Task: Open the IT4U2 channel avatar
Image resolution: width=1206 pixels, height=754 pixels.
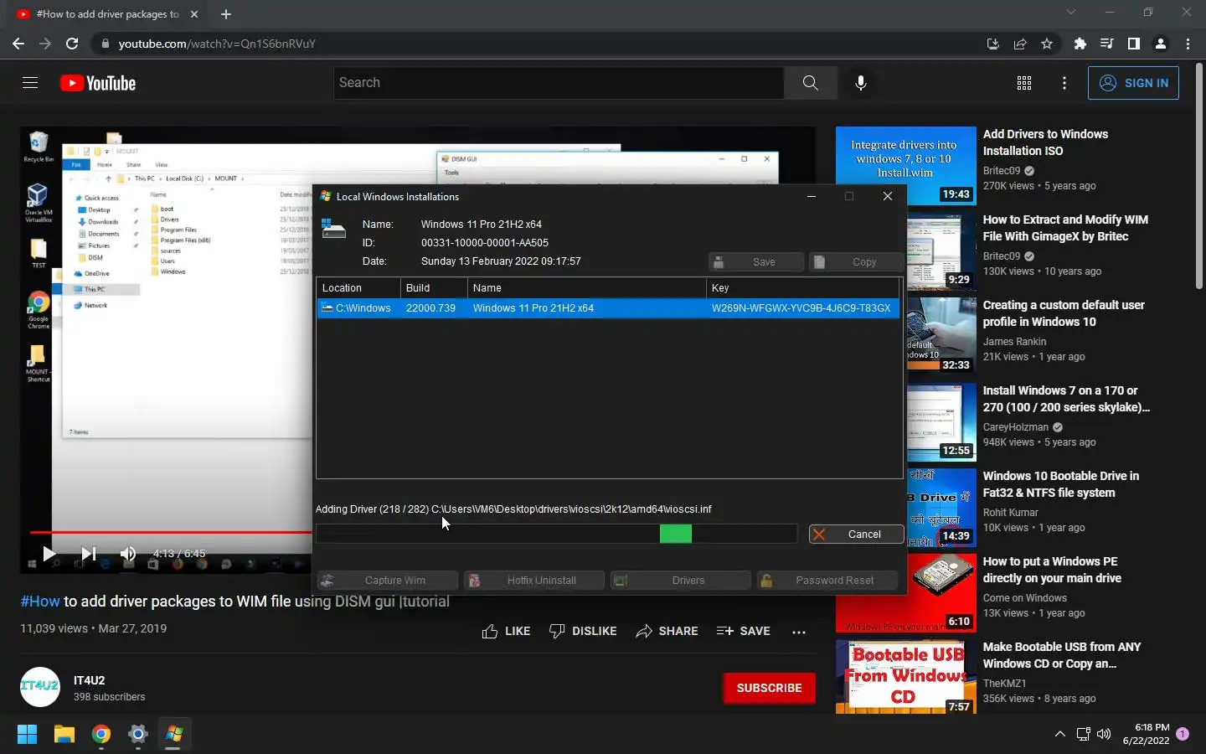Action: coord(40,688)
